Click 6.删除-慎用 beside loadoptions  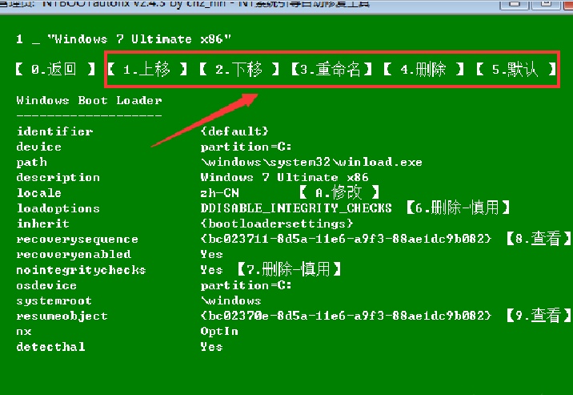click(x=458, y=208)
